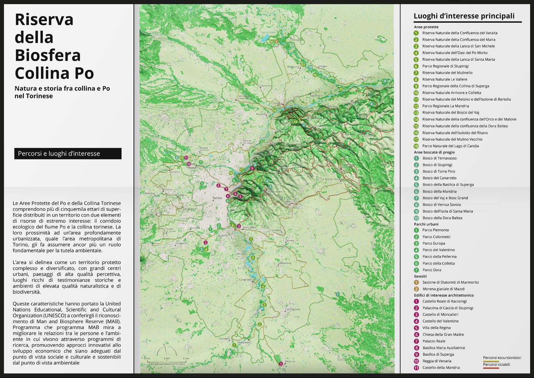Click the 'Geositi' section heading
Image resolution: width=534 pixels, height=378 pixels.
[x=420, y=276]
